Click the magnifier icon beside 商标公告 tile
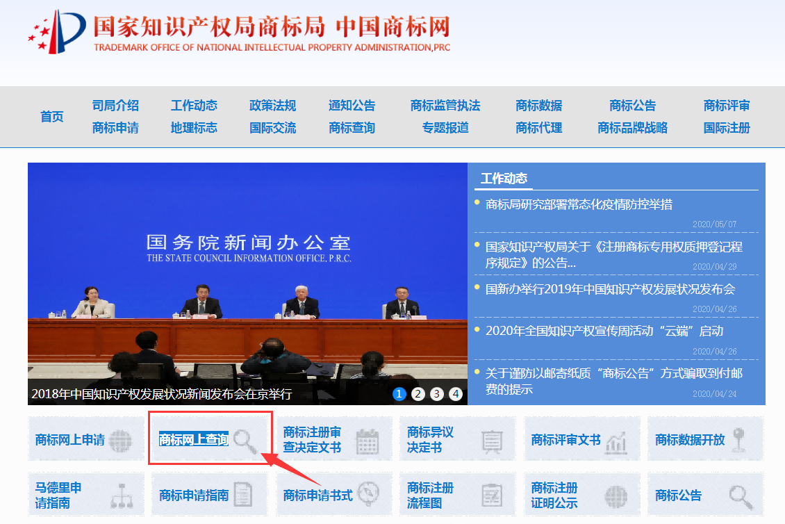Screen dimensions: 785x524 (x=741, y=497)
